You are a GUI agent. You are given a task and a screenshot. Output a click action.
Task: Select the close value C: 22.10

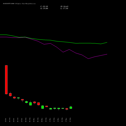point(44,7)
